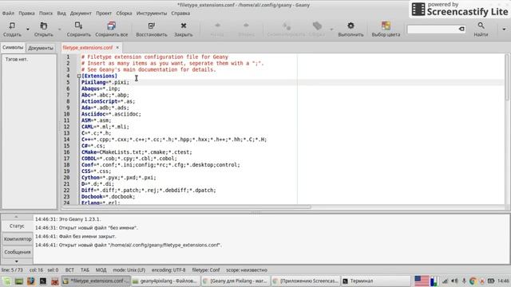Screen dimensions: 511x287
Task: Click the Назад navigation arrow icon
Action: [217, 26]
